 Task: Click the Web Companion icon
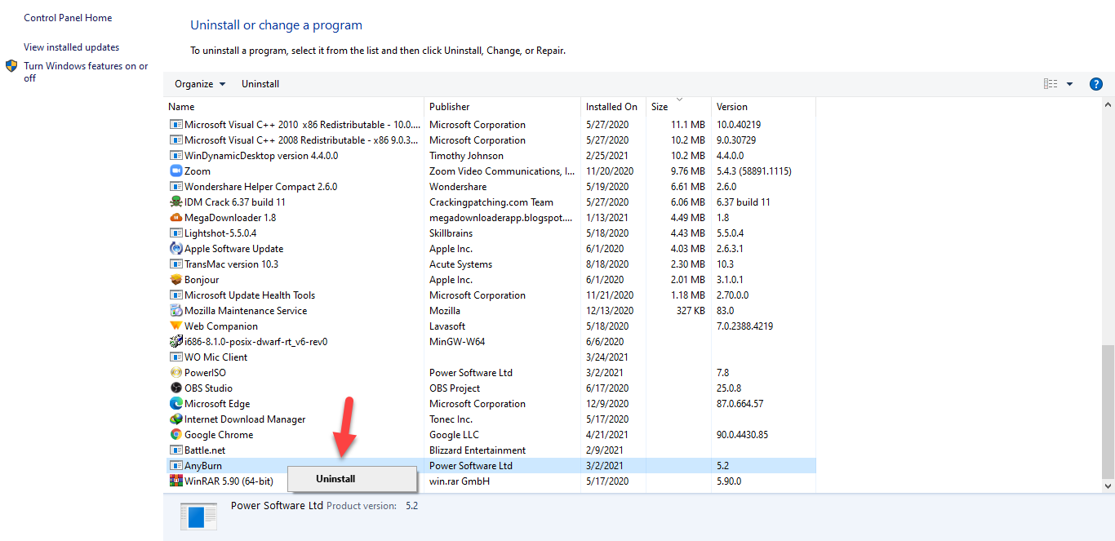pos(175,326)
